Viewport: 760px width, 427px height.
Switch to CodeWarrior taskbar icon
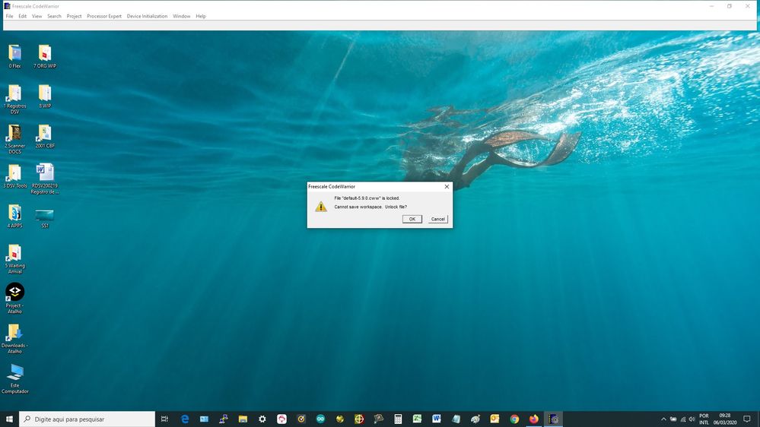554,419
